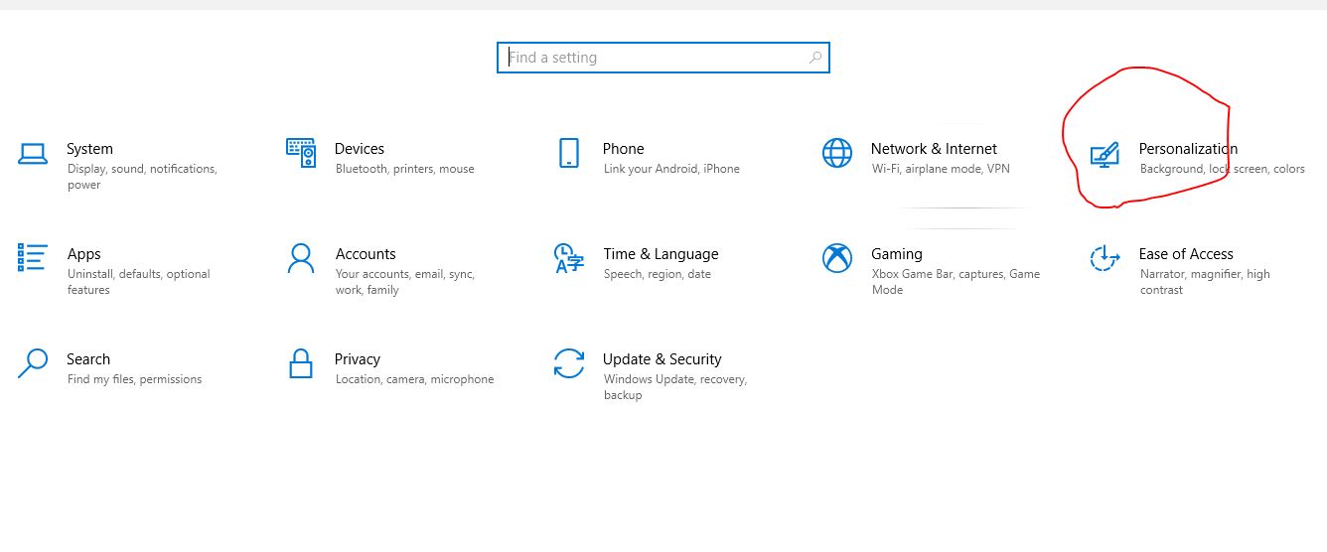This screenshot has width=1327, height=552.
Task: Click 'Xbox Game Bar, captures' text
Action: [x=940, y=274]
